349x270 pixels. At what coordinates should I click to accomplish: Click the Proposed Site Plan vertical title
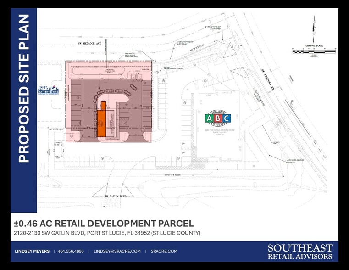click(23, 88)
